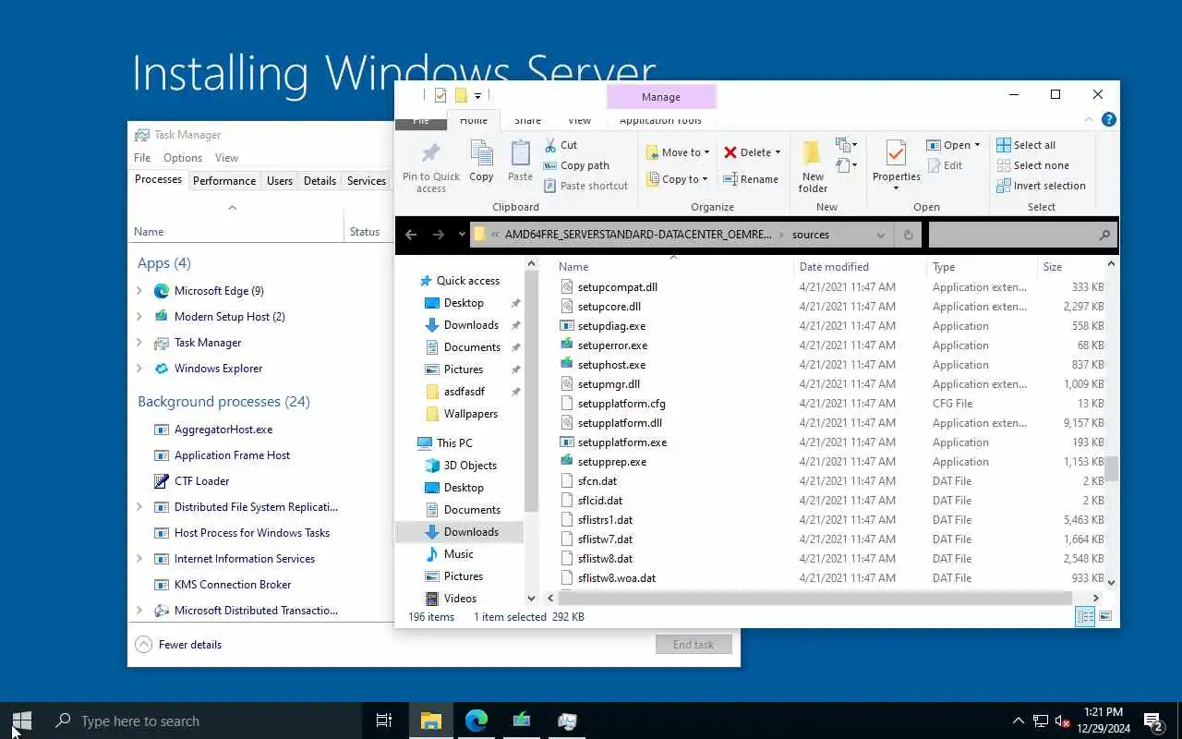Click the search box in File Explorer

click(x=1022, y=235)
